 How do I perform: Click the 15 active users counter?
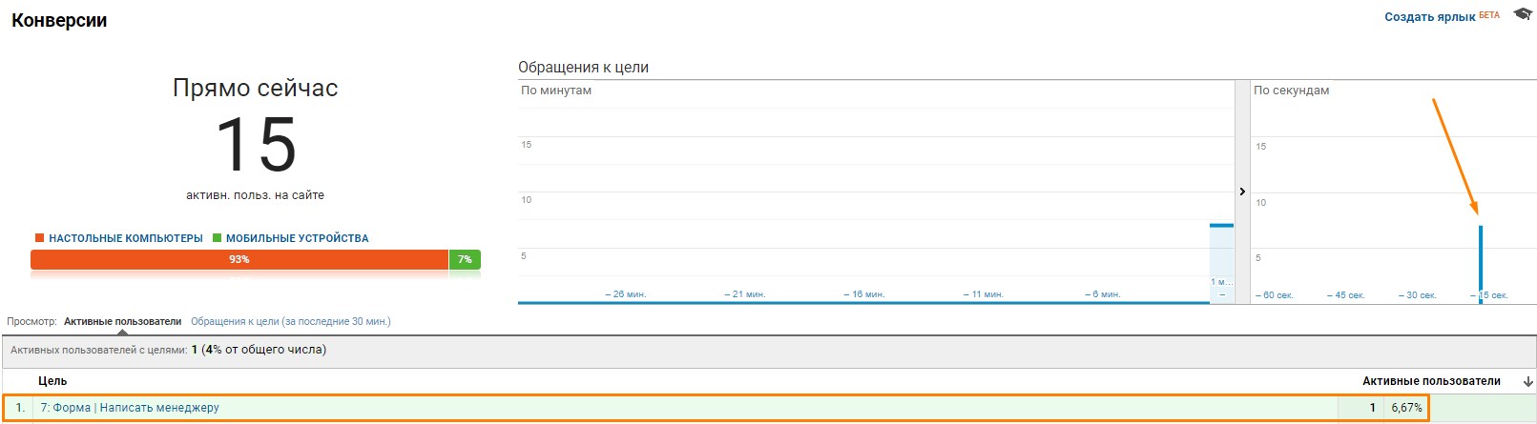click(256, 145)
